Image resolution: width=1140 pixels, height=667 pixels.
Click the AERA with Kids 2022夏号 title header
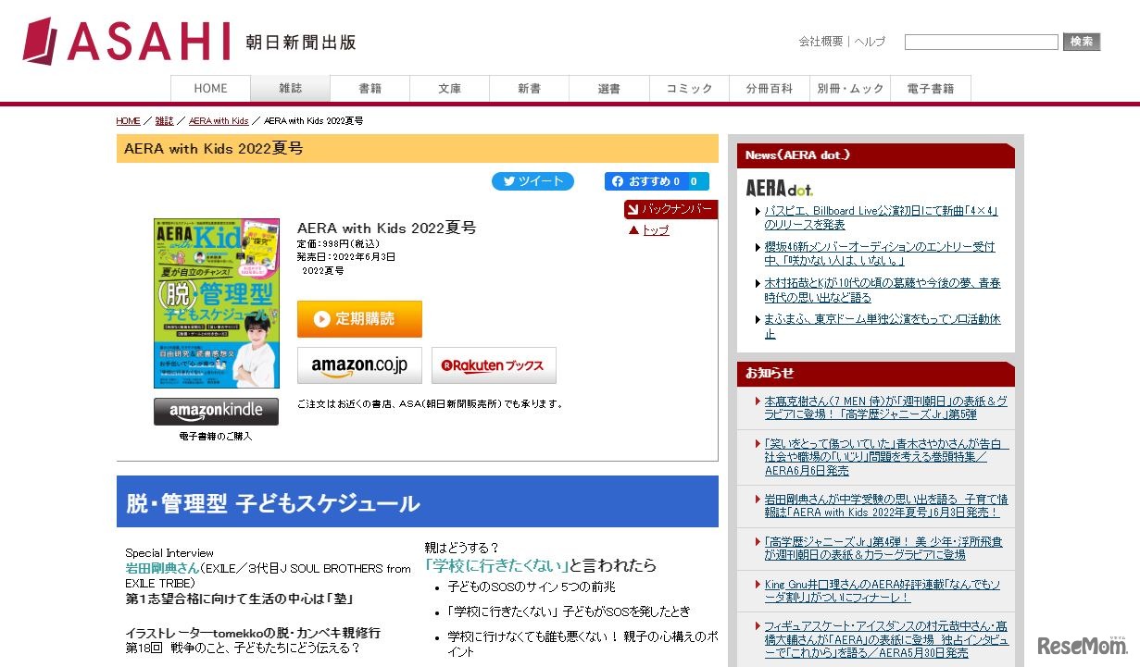click(418, 148)
